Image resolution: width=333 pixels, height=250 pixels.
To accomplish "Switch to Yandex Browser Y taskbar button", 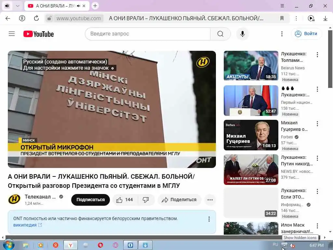I will click(71, 245).
